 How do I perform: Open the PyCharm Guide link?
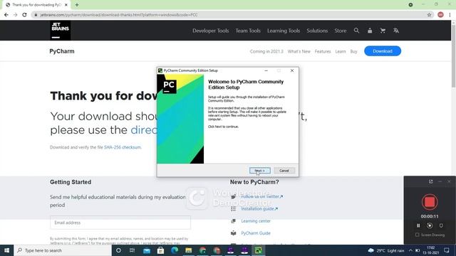click(x=256, y=233)
